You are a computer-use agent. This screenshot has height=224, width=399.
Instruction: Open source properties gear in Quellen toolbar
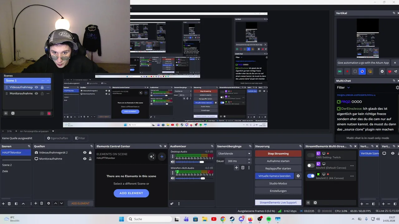48,203
